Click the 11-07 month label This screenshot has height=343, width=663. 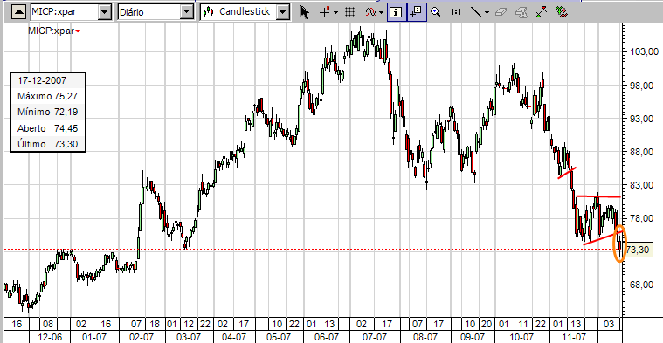pyautogui.click(x=575, y=337)
